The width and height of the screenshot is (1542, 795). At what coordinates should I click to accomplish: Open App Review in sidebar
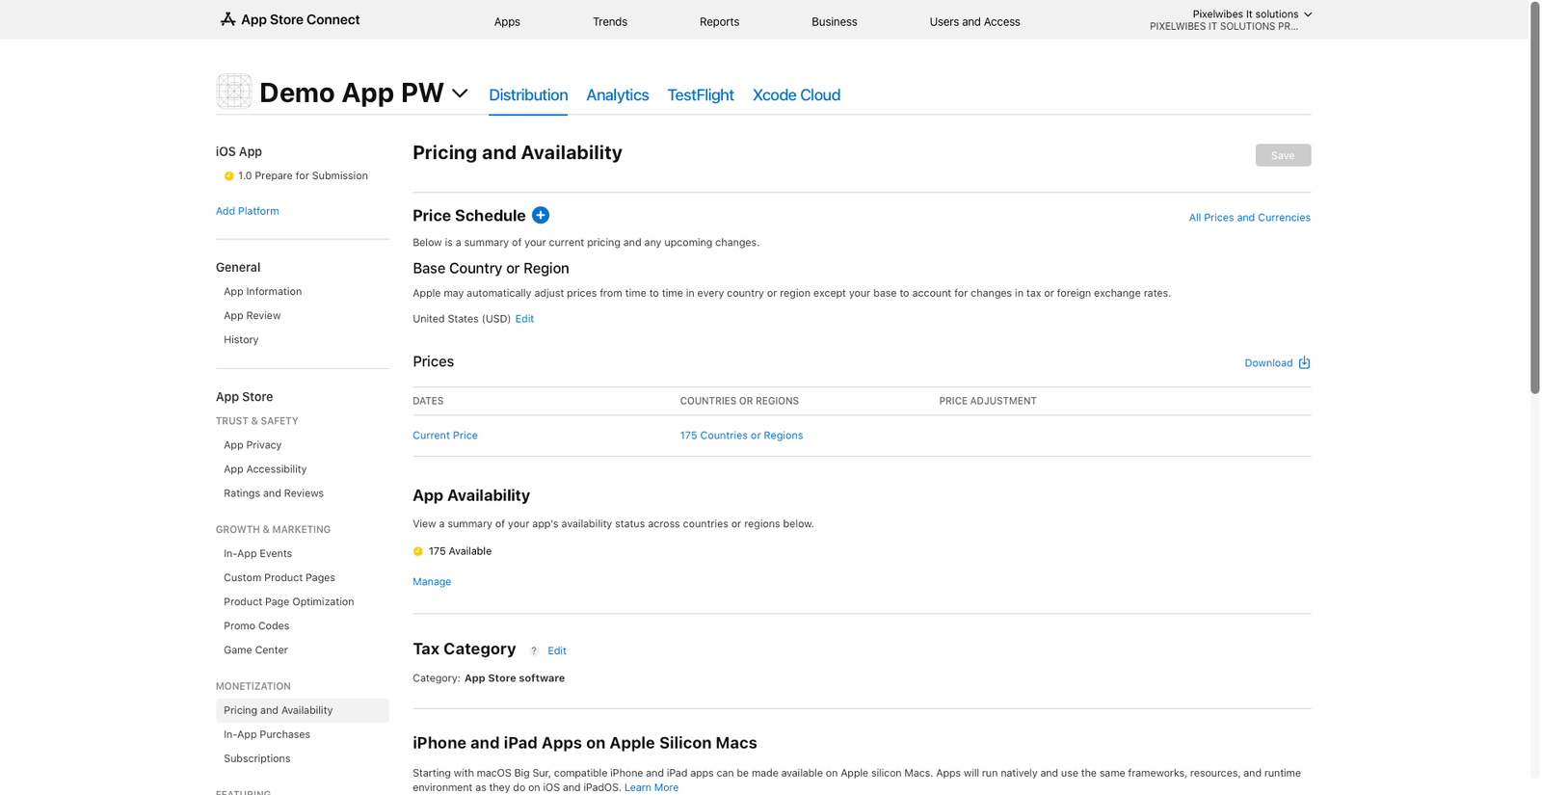252,315
